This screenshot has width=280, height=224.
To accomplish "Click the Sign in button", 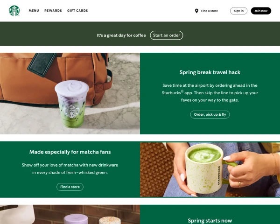I will pyautogui.click(x=238, y=11).
